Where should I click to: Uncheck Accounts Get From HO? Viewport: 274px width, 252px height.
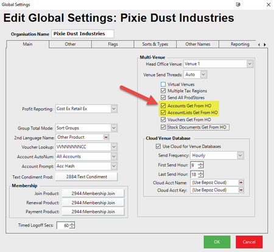pos(163,106)
